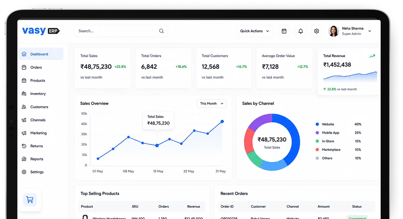The height and width of the screenshot is (219, 403).
Task: Expand the user profile chevron
Action: tap(370, 31)
